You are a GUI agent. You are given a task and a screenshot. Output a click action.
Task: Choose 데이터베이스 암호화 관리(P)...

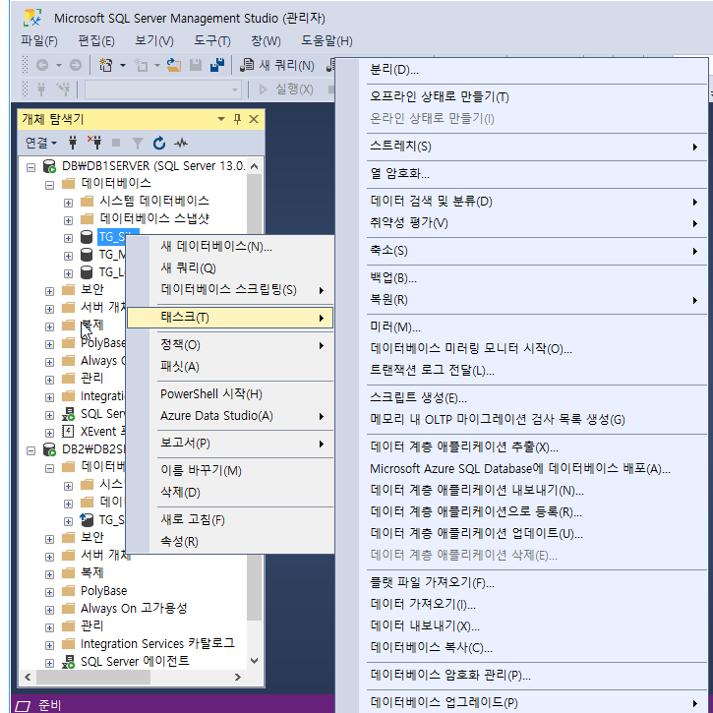tap(521, 676)
